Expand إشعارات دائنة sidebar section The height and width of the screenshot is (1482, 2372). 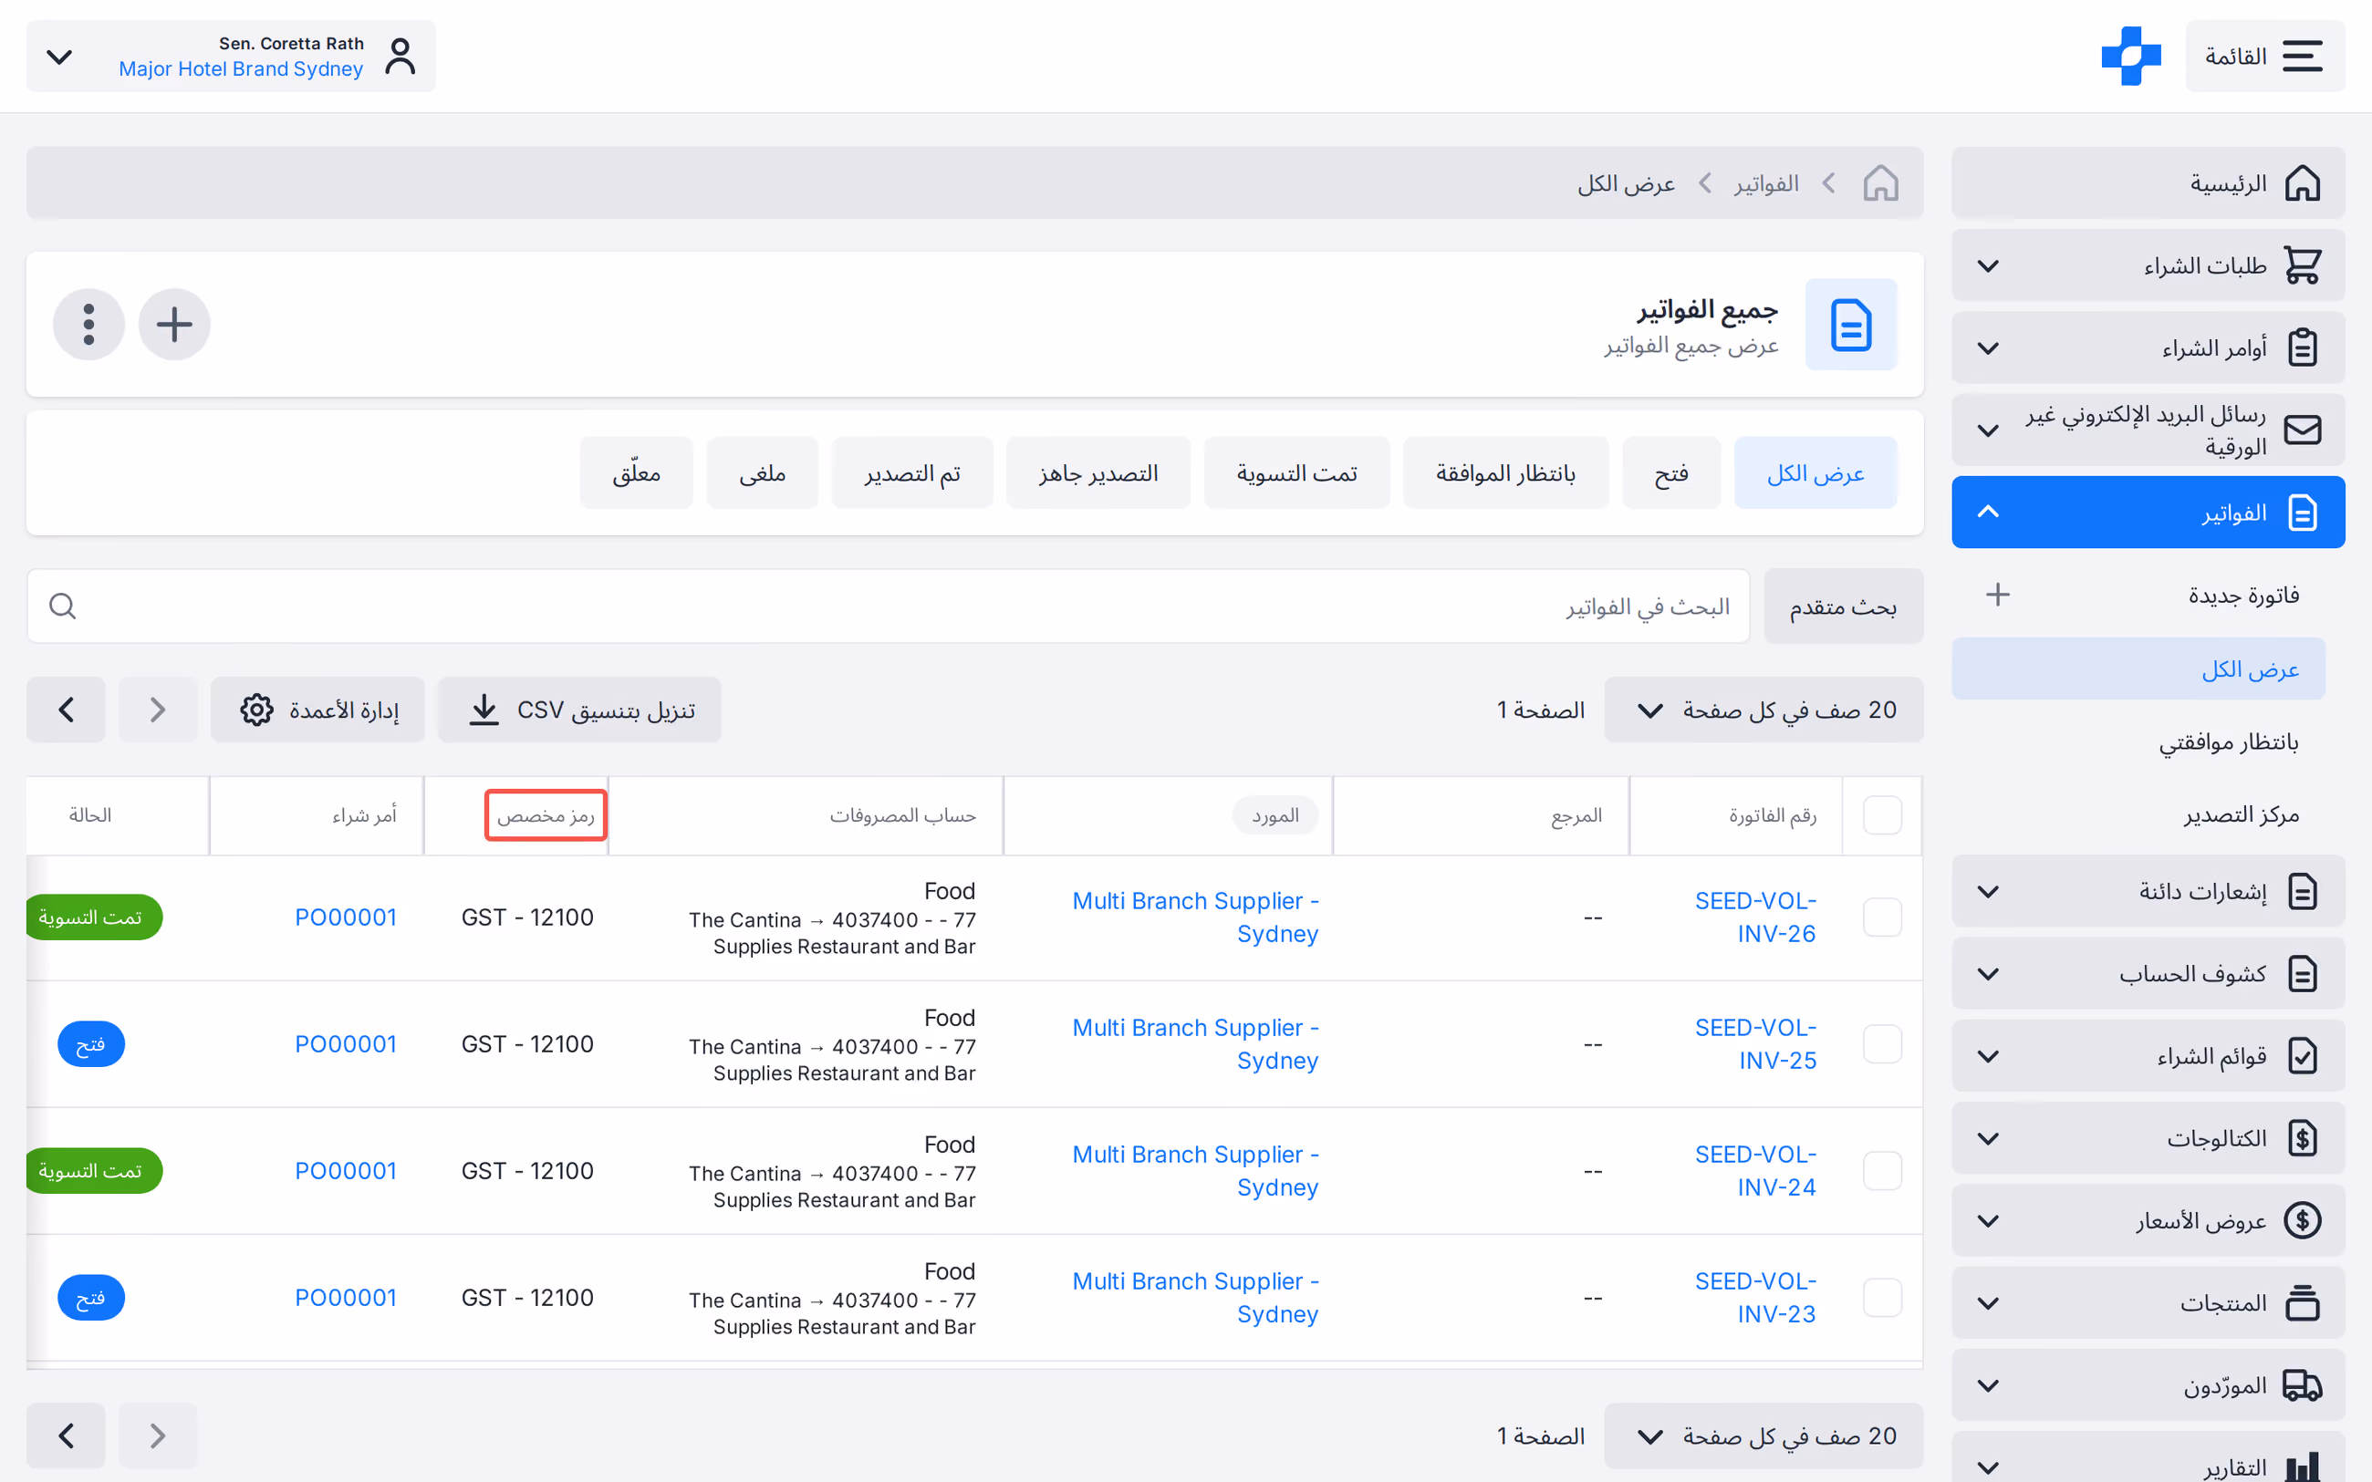(2148, 892)
